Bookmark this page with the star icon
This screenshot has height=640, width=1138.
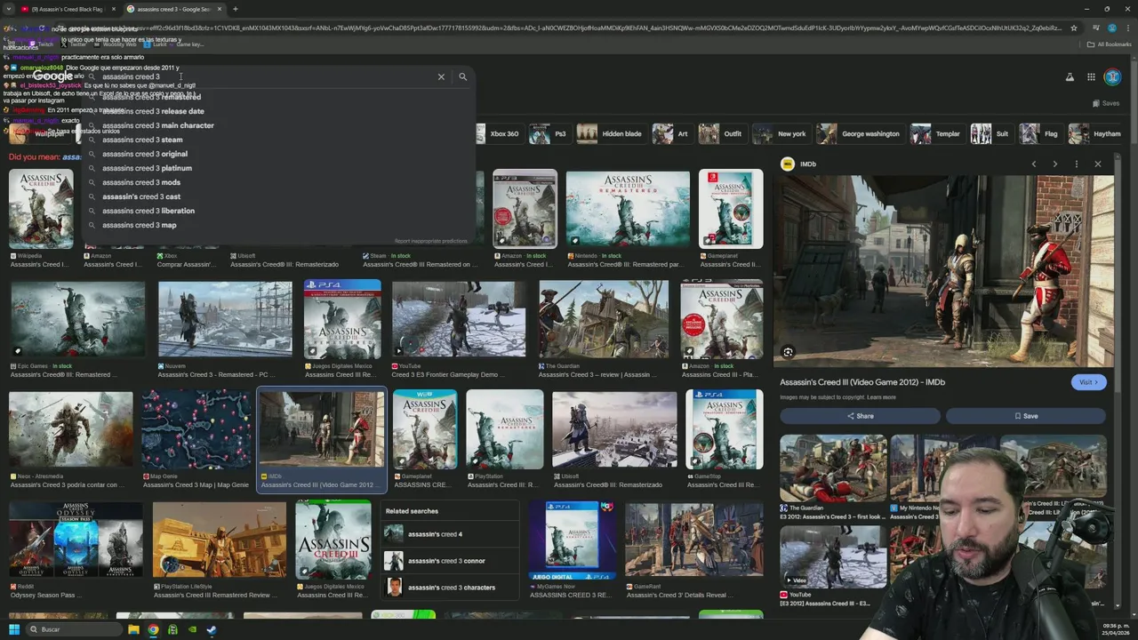(x=1075, y=28)
